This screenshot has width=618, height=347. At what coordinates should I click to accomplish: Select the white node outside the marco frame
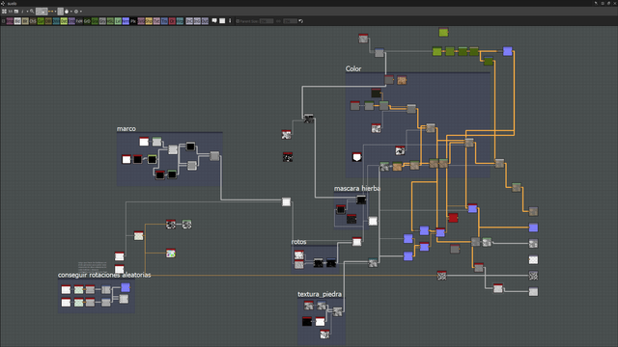pyautogui.click(x=286, y=201)
